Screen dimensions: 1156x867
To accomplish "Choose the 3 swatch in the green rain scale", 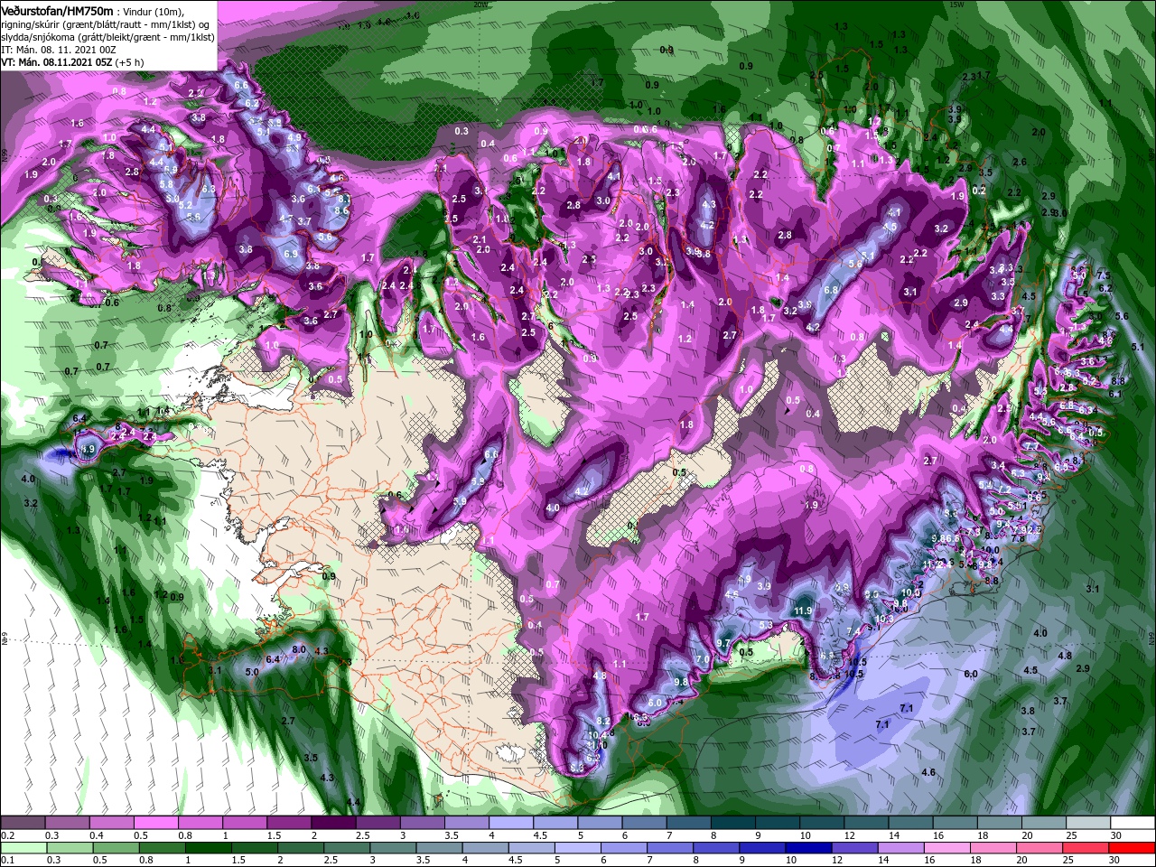I will pos(392,848).
